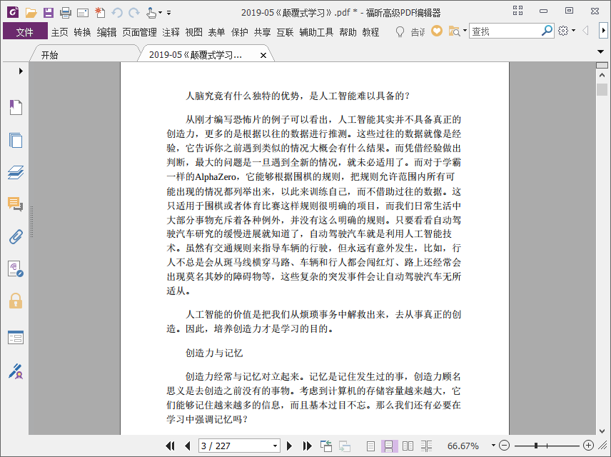Image resolution: width=611 pixels, height=457 pixels.
Task: Go to the previous page
Action: tap(188, 446)
